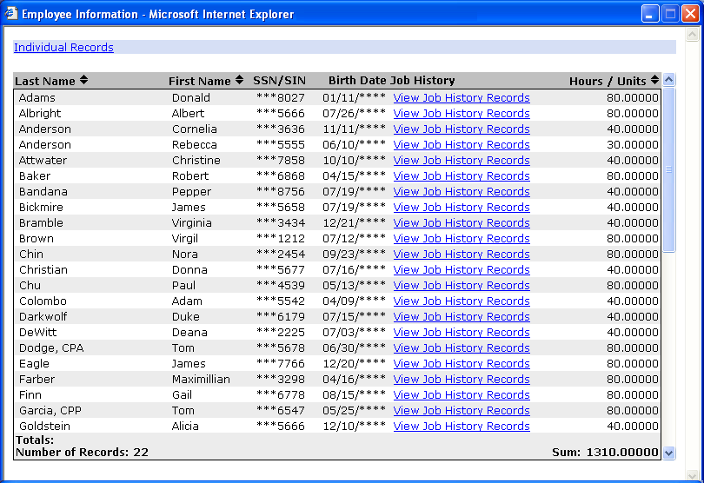Open job history for Alicia Goldstein
Viewport: 704px width, 483px height.
coord(461,427)
